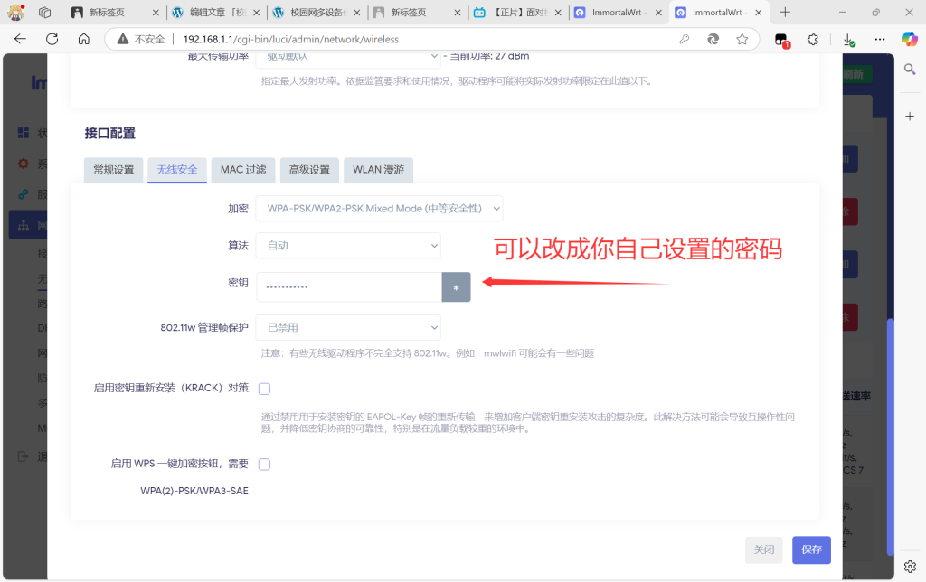
Task: Go to the browser home page icon
Action: pos(83,40)
